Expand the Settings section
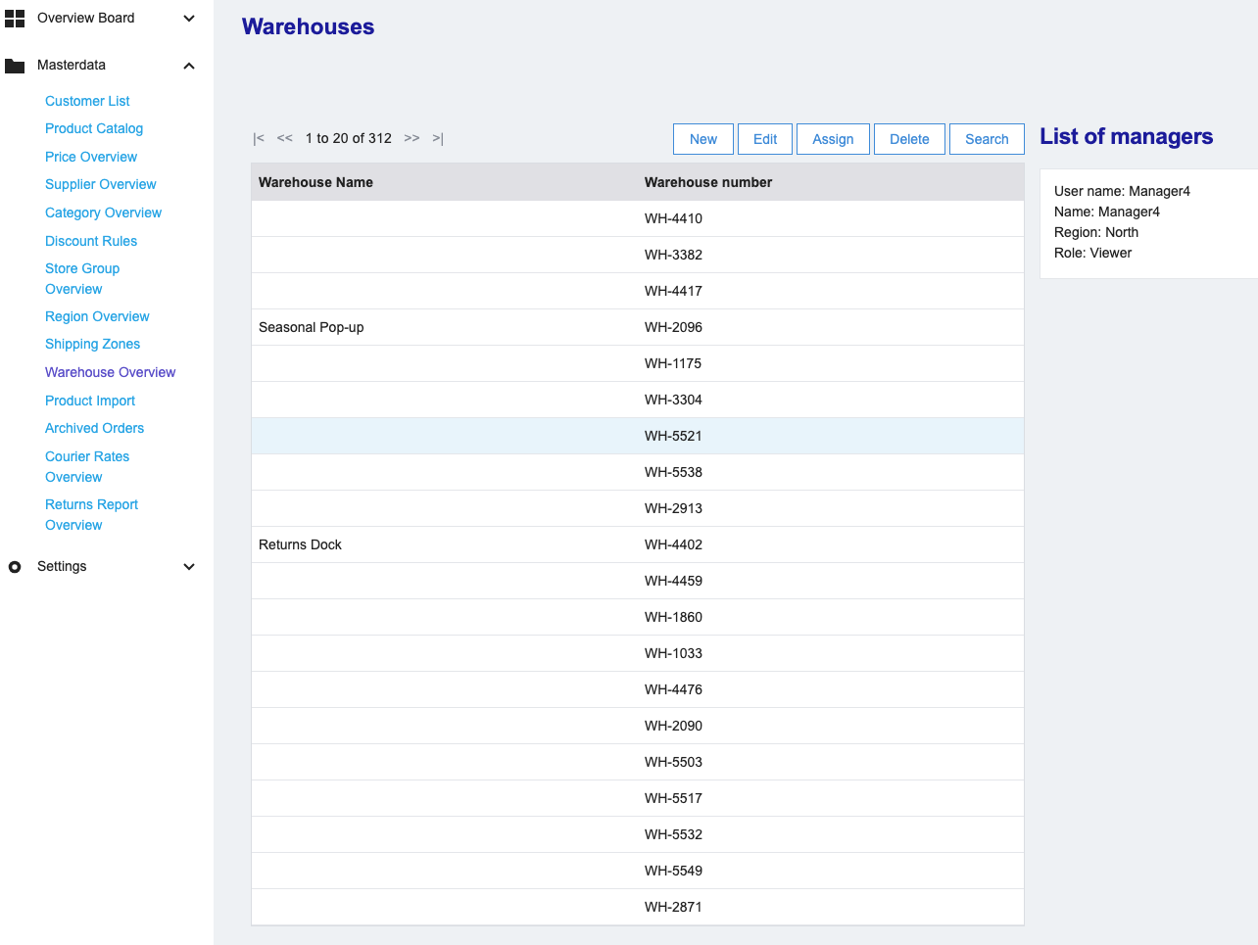 pyautogui.click(x=189, y=567)
